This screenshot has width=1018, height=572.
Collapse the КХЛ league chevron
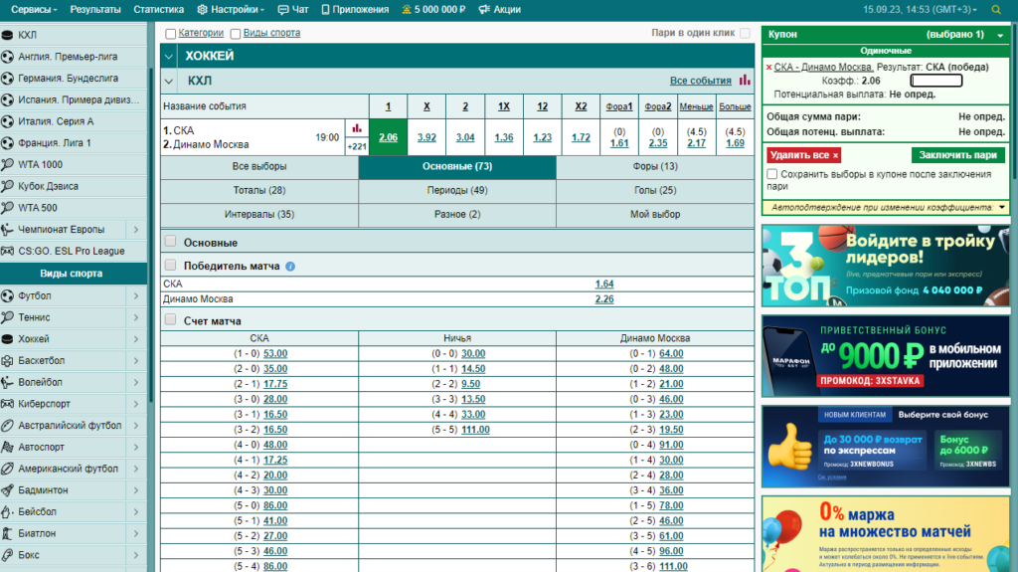tap(169, 82)
